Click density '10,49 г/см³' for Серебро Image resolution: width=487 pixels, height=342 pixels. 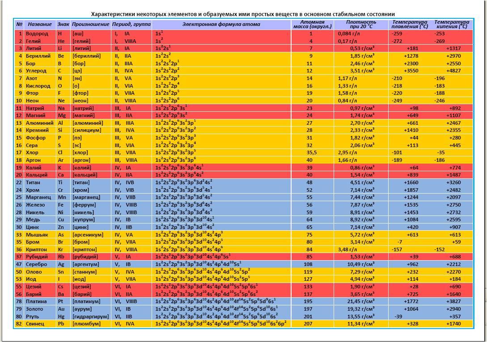[x=361, y=264]
